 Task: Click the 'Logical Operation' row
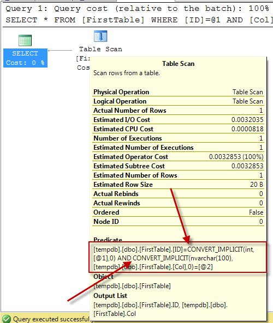(x=178, y=101)
